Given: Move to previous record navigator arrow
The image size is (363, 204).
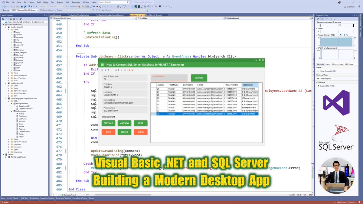Looking at the screenshot, I should coord(105,70).
